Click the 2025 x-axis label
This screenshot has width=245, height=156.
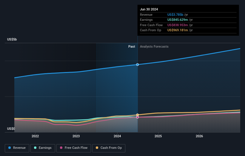158,136
